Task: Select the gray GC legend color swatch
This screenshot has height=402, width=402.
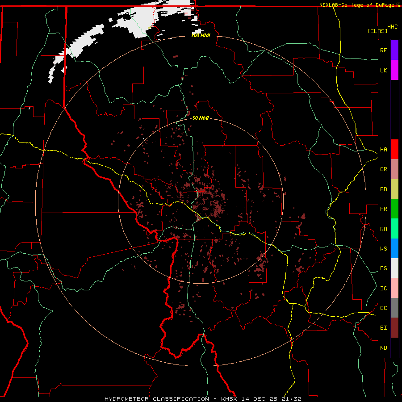Action: pyautogui.click(x=394, y=308)
